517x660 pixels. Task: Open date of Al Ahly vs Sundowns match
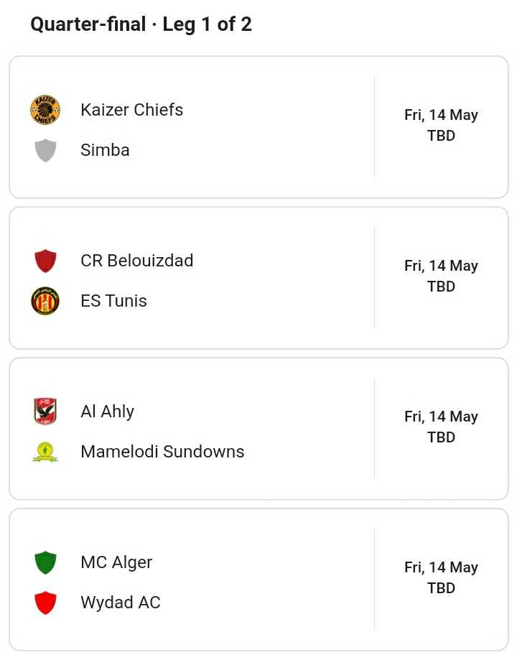[441, 417]
